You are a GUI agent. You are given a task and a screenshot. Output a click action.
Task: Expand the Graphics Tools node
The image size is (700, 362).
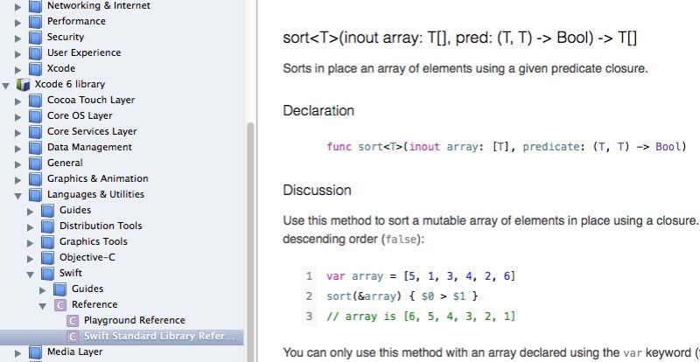coord(31,242)
